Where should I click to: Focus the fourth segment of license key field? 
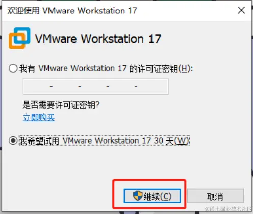(x=122, y=86)
